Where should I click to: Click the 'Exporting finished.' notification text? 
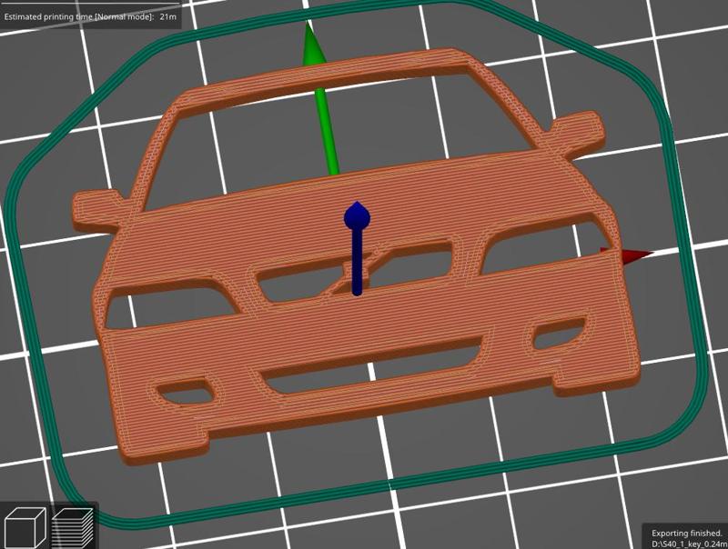[687, 534]
